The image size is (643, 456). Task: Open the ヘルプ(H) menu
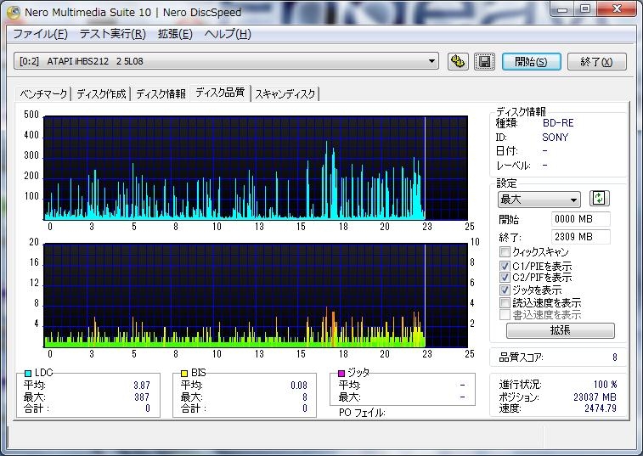pos(228,34)
